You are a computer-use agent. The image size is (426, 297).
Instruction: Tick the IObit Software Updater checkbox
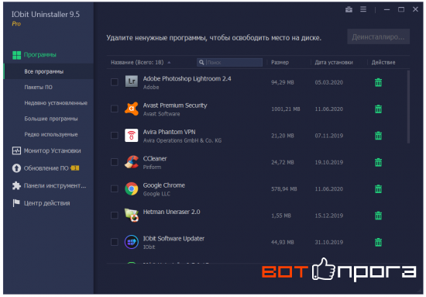(115, 242)
